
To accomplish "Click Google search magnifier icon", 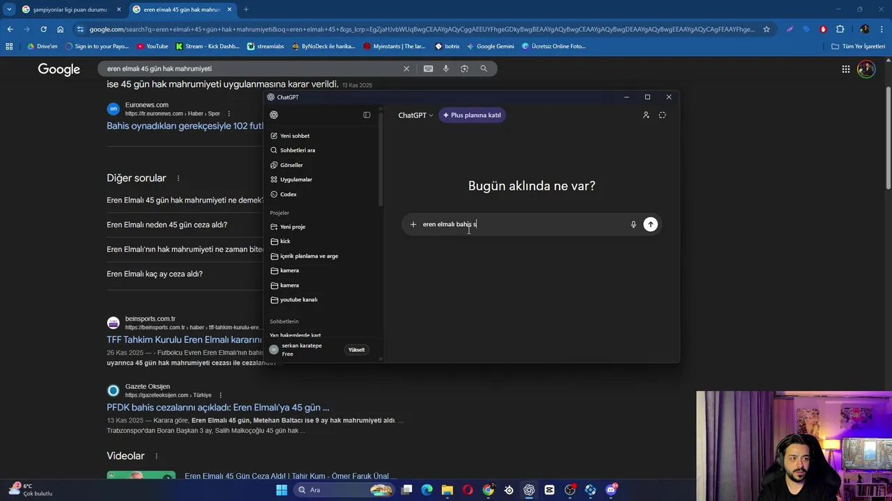I will click(x=484, y=69).
